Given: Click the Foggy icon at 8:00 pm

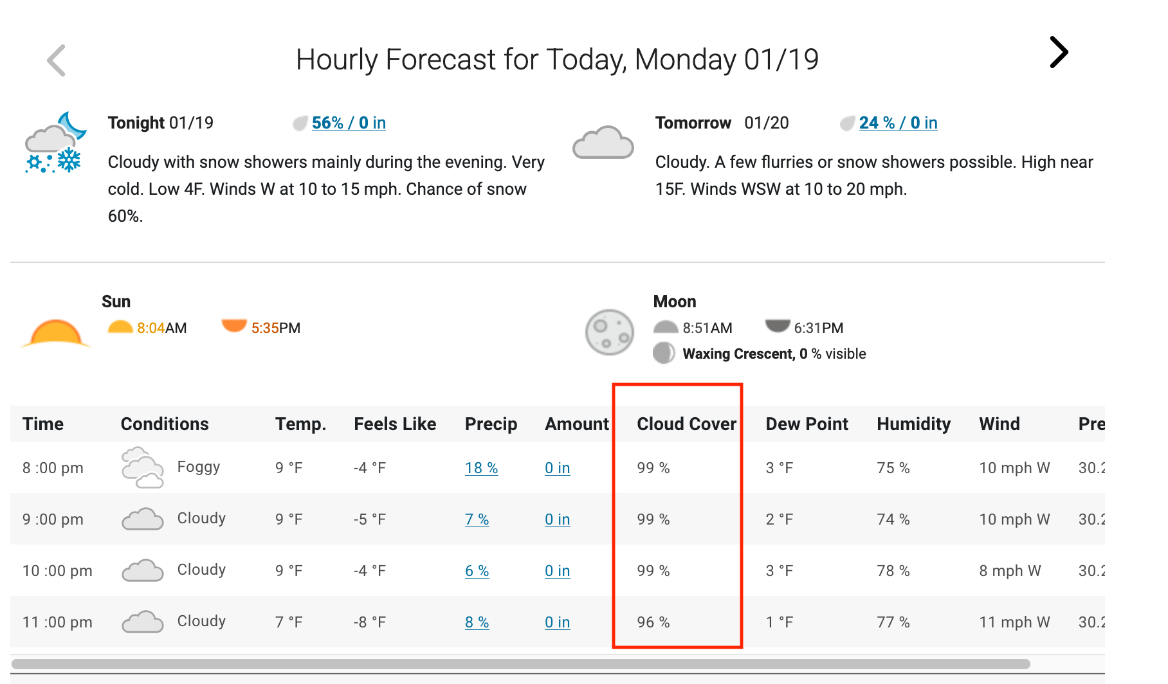Looking at the screenshot, I should pos(142,467).
